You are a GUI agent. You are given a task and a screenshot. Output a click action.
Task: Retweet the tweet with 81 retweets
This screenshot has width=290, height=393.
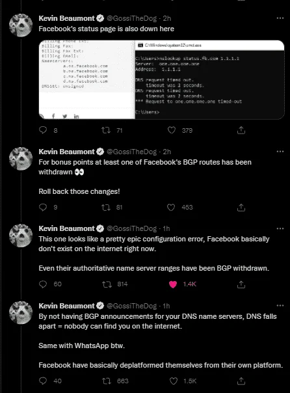tap(106, 208)
